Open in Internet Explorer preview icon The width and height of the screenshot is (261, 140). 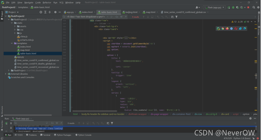(x=240, y=28)
